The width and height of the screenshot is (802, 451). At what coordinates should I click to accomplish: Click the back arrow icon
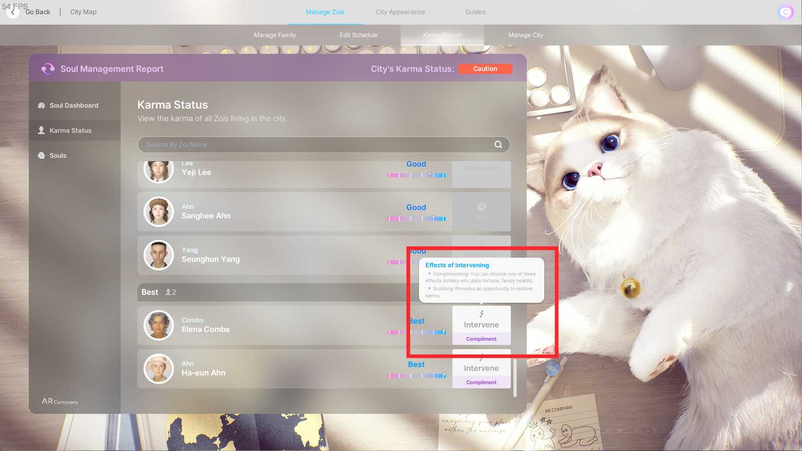pos(13,12)
